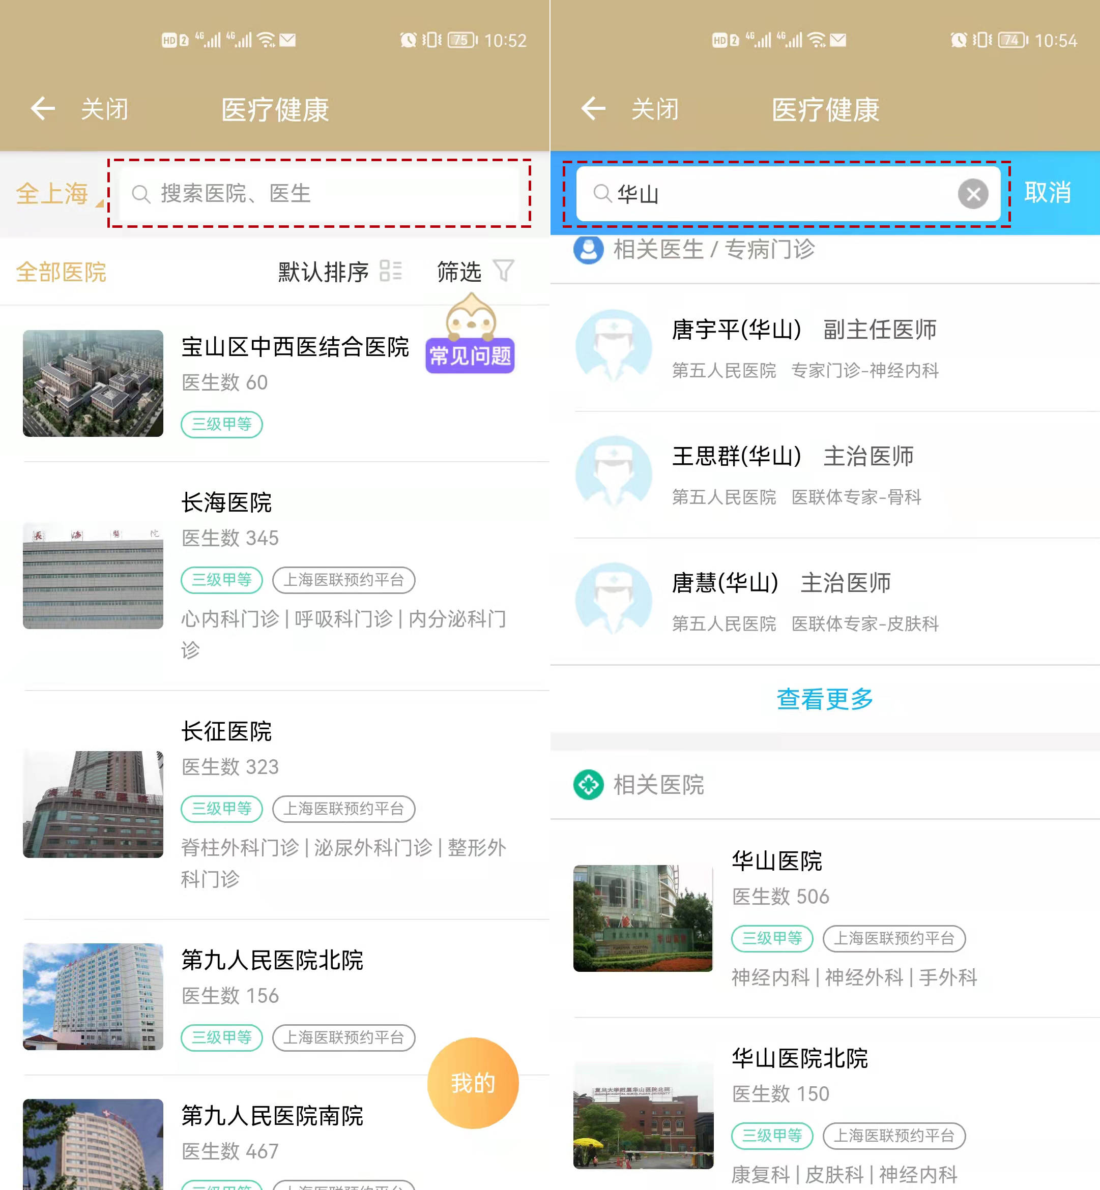Image resolution: width=1100 pixels, height=1190 pixels.
Task: Open 长海医院 building photo
Action: (x=93, y=575)
